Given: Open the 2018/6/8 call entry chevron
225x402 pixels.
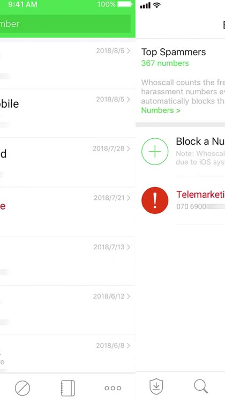Looking at the screenshot, I should pos(129,345).
